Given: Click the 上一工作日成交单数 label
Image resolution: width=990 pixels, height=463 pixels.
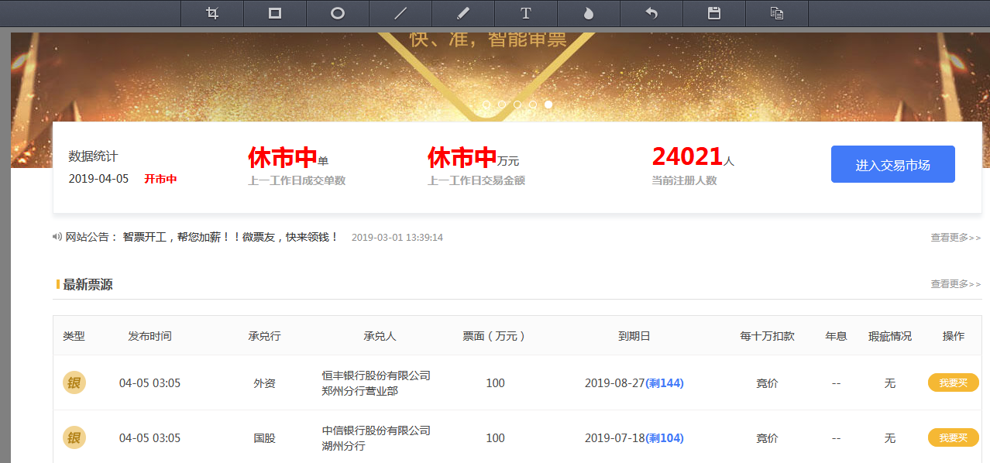Looking at the screenshot, I should click(x=297, y=180).
